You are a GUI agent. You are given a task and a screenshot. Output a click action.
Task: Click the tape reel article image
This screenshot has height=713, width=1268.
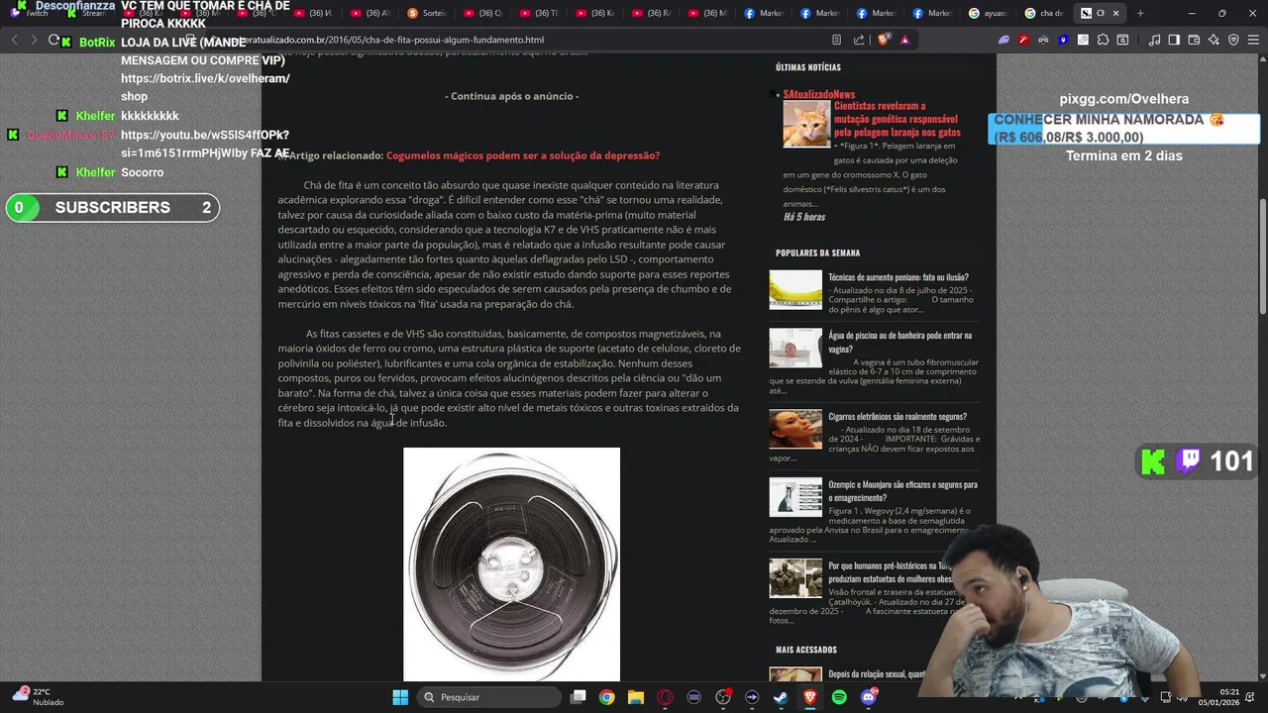coord(511,564)
